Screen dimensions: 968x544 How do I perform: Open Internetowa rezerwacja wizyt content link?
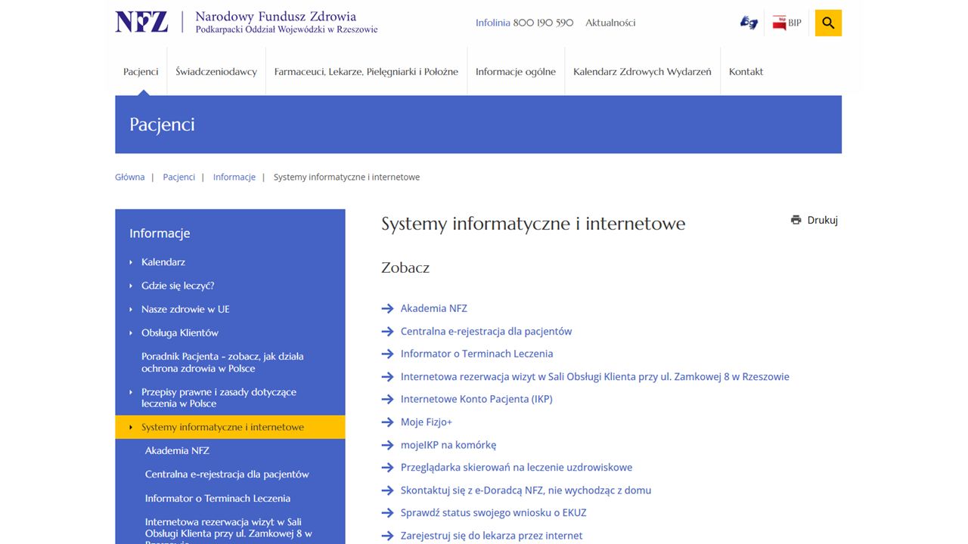[x=595, y=376]
